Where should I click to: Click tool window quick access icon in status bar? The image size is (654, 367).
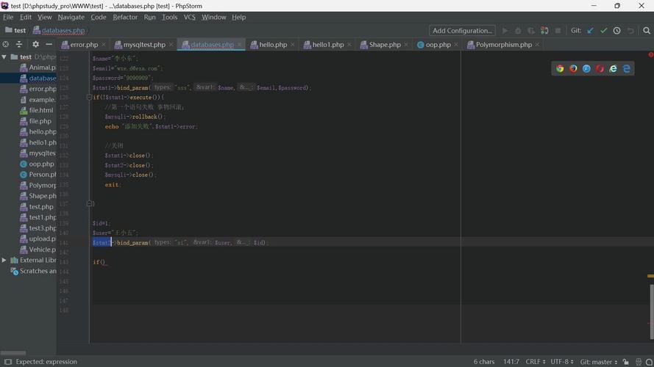click(8, 362)
